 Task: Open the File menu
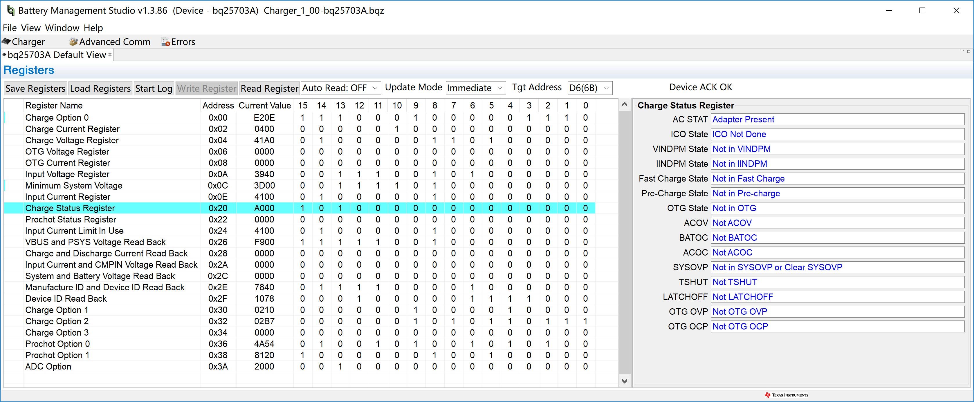pos(10,28)
